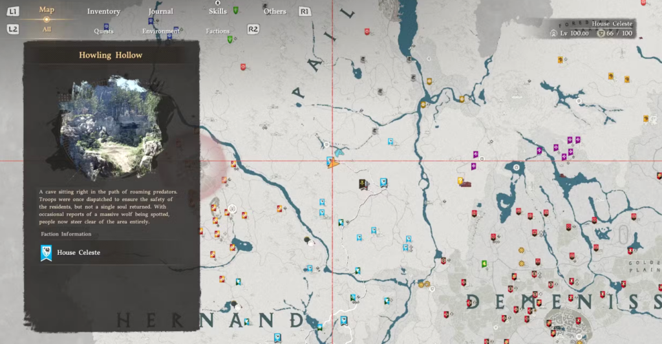Click the House Celeste banner icon in panel
The width and height of the screenshot is (662, 344).
(46, 253)
